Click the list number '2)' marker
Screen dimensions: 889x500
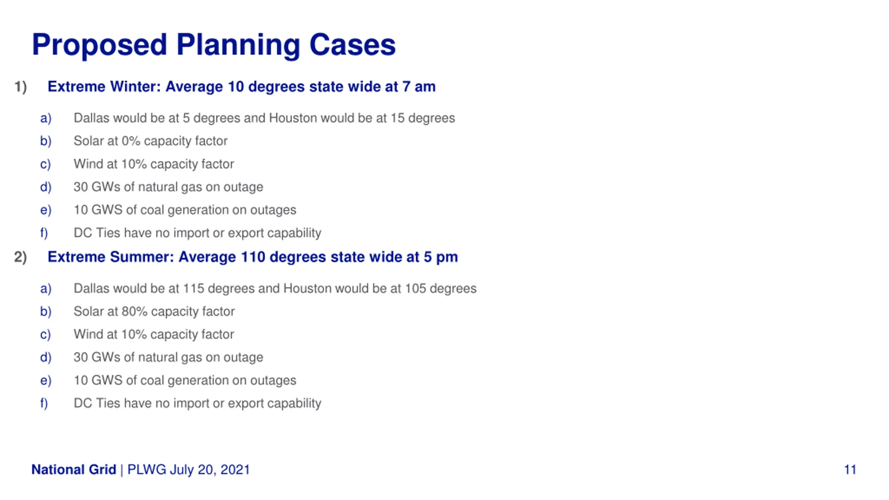tap(20, 257)
